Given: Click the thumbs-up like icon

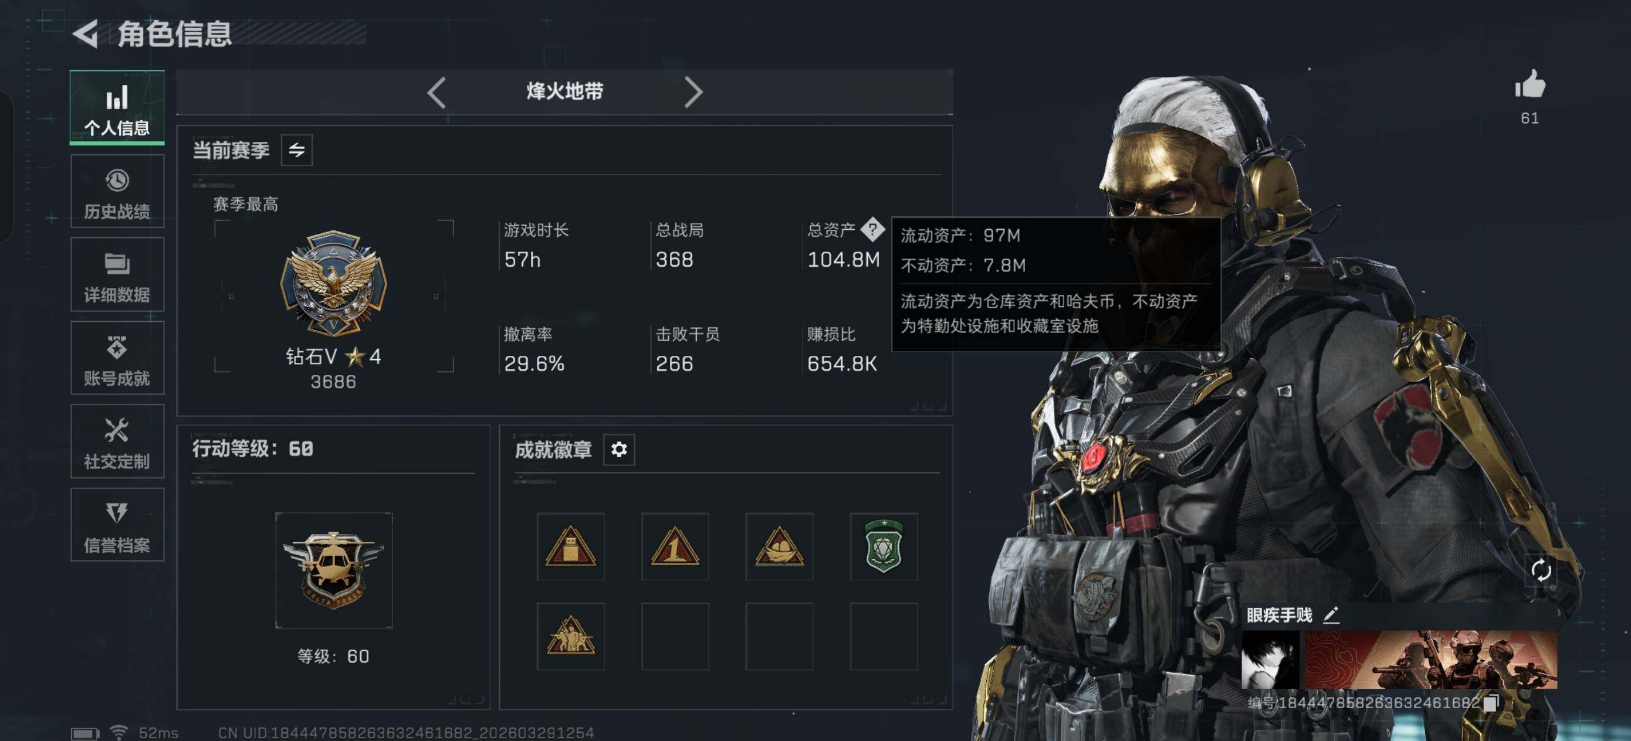Looking at the screenshot, I should [1530, 84].
